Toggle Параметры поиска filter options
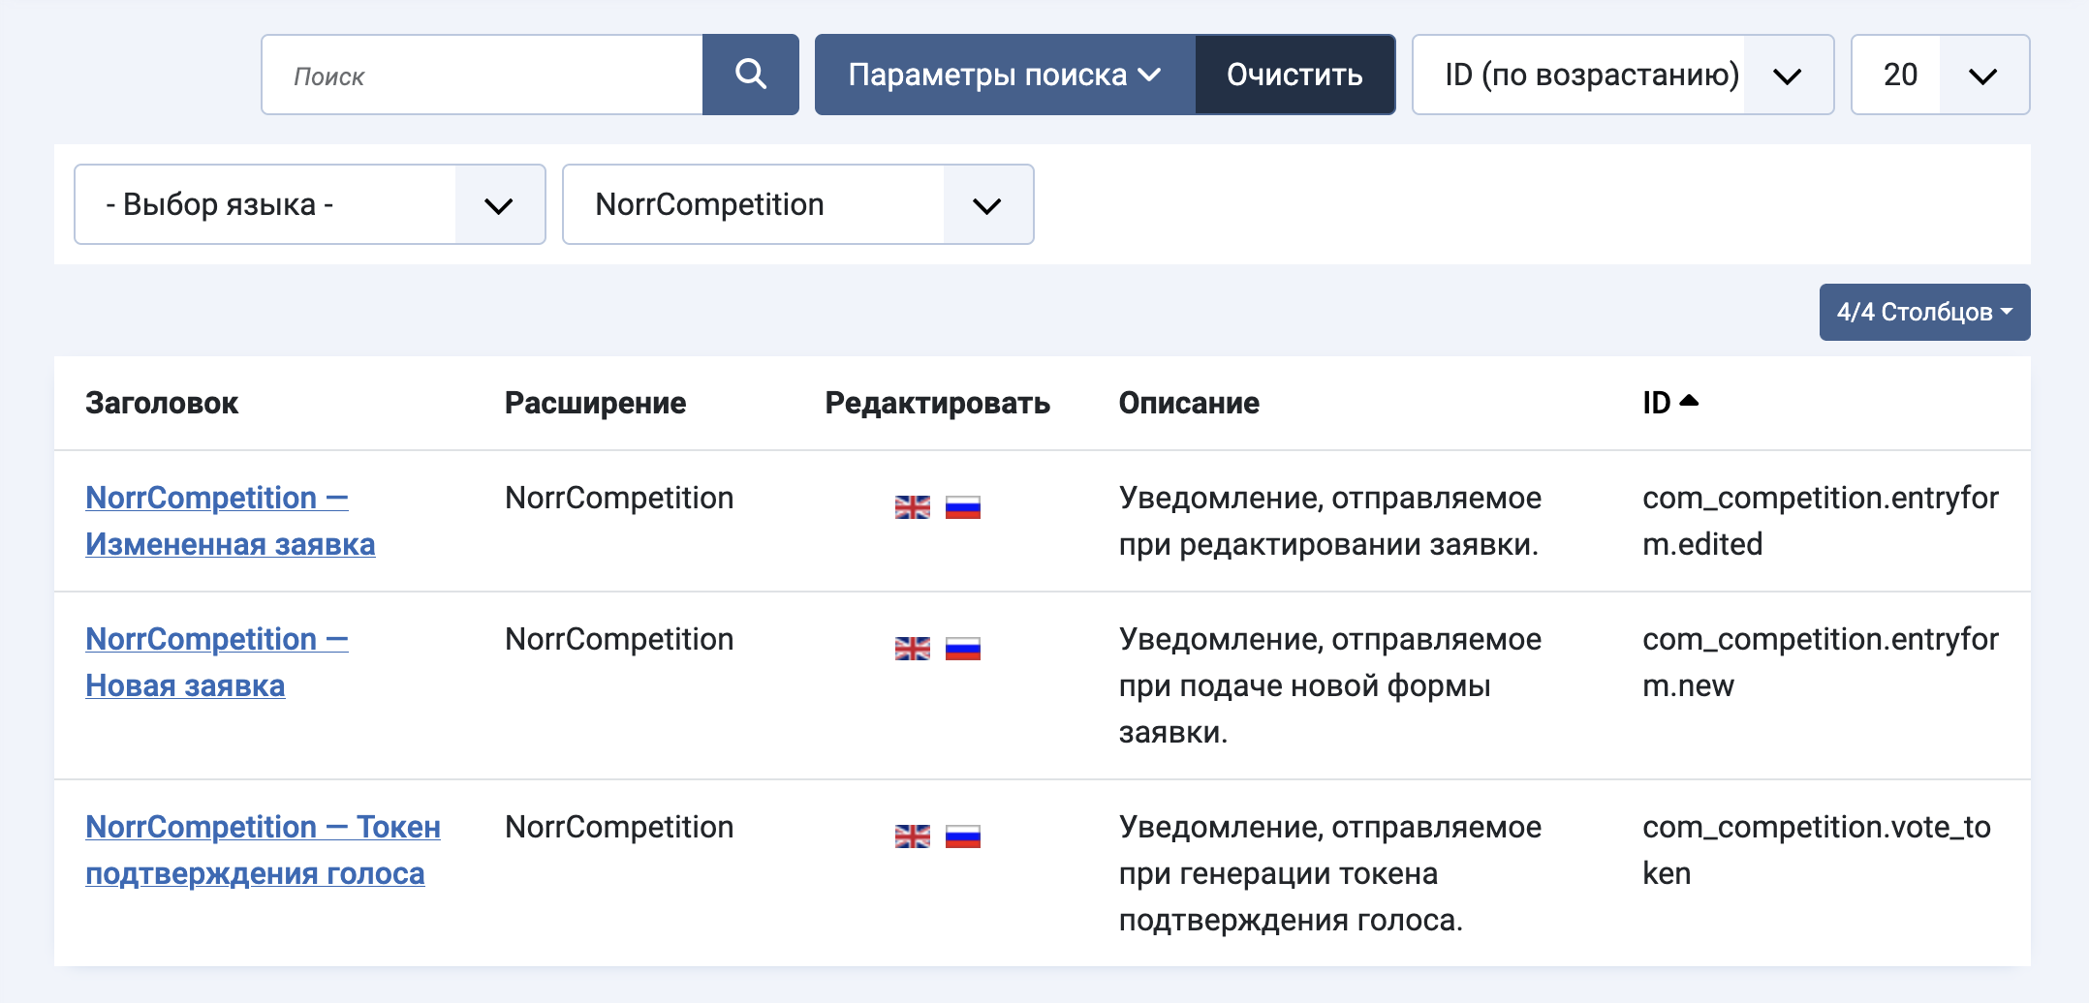Viewport: 2089px width, 1003px height. point(1005,75)
